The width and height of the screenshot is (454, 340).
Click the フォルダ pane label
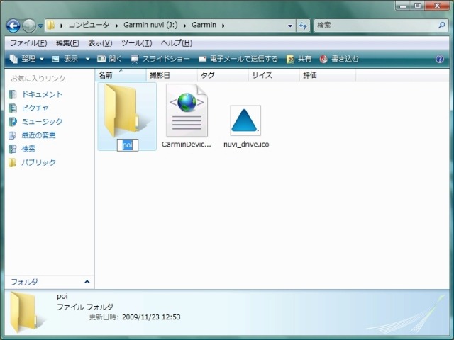pos(24,282)
